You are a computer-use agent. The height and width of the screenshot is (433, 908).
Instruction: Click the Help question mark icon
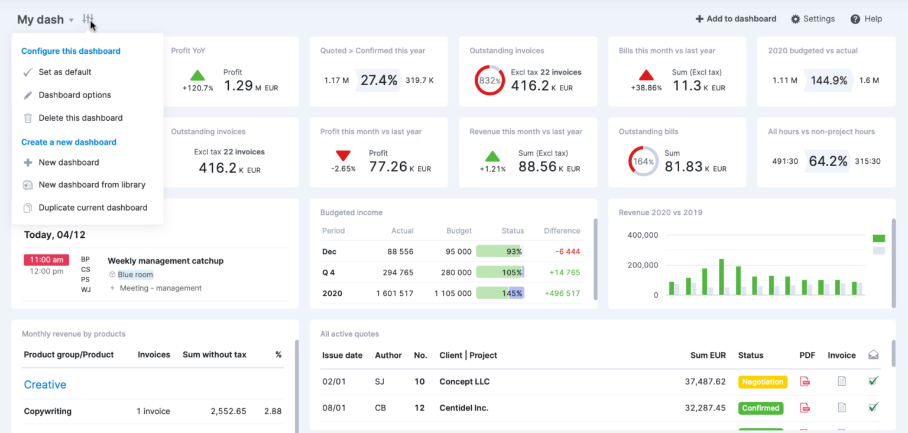pyautogui.click(x=855, y=18)
